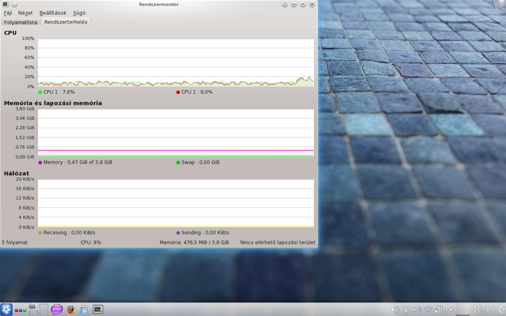Click the round button beside the window menu icon
The width and height of the screenshot is (506, 316).
coord(14,4)
